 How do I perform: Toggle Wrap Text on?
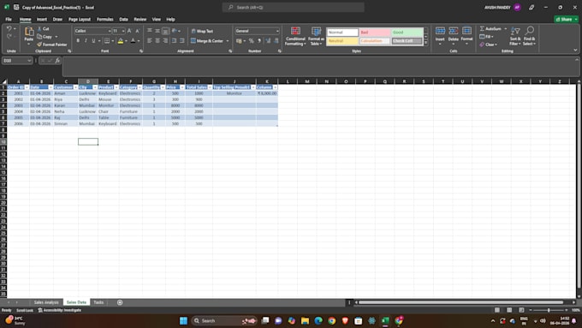(x=202, y=31)
